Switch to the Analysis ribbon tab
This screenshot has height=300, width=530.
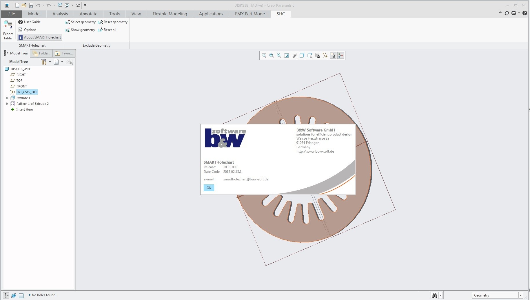tap(60, 14)
